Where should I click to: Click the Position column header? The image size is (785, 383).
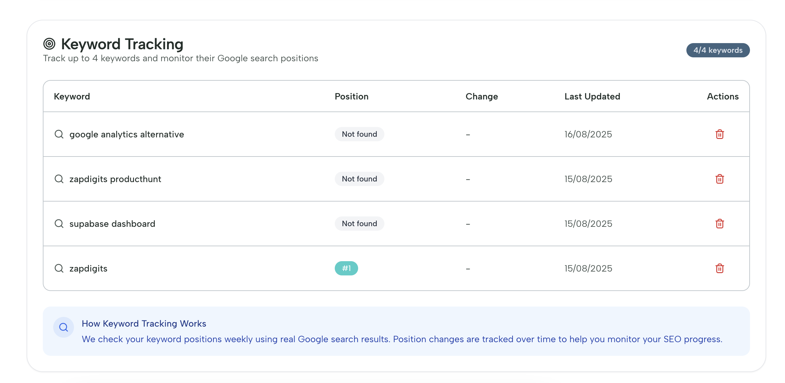351,97
